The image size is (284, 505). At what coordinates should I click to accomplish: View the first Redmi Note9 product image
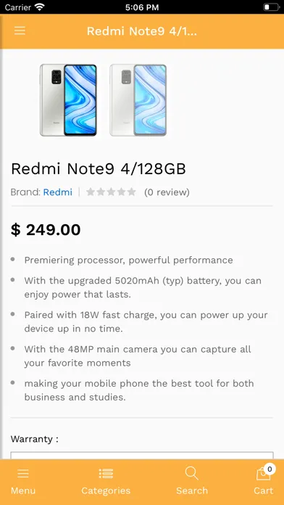click(68, 100)
